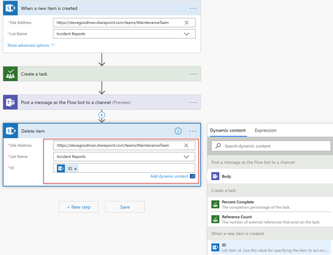Viewport: 333px width, 255px height.
Task: Insert a step using the plus connector
Action: pos(102,115)
